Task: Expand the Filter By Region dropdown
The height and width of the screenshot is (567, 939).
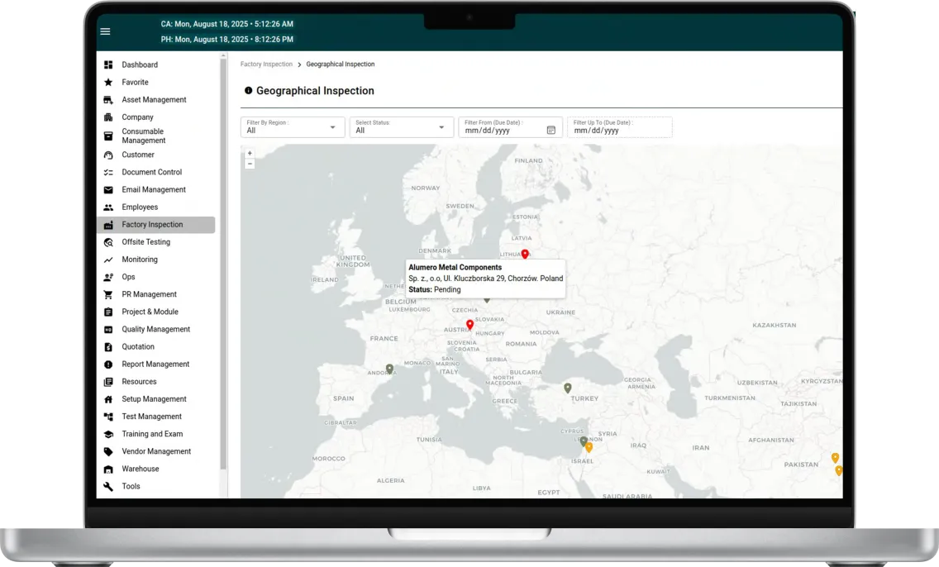Action: pos(332,127)
